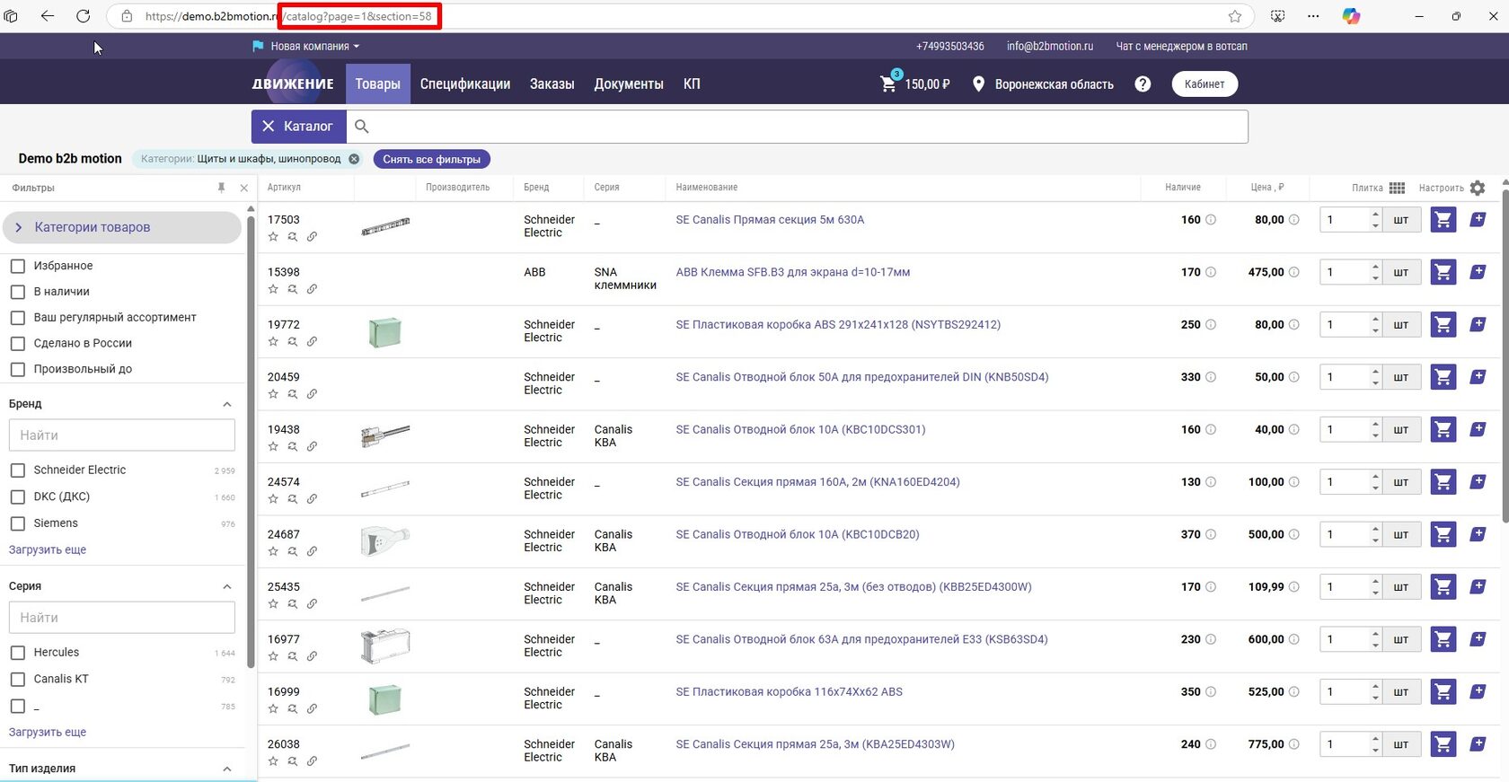1509x782 pixels.
Task: Show stock info for article 20459
Action: [1210, 377]
